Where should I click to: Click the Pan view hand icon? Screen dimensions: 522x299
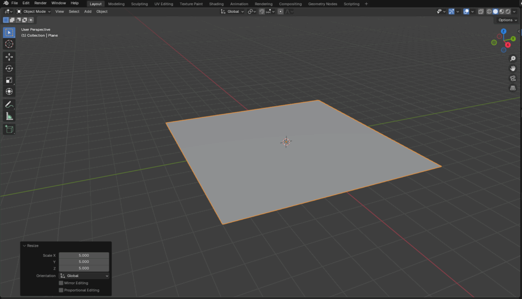pos(513,69)
